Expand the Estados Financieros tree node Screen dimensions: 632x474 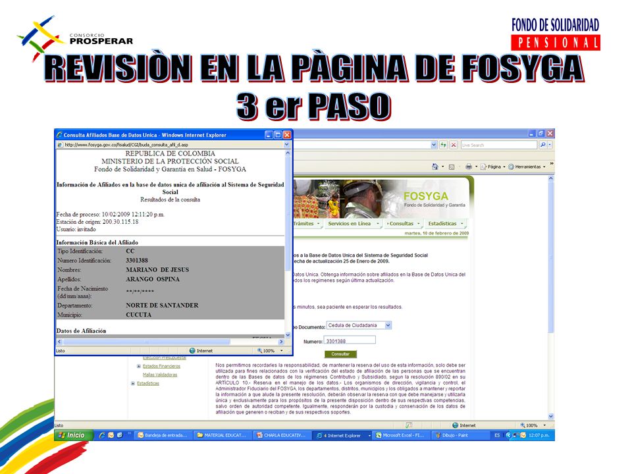coord(139,367)
